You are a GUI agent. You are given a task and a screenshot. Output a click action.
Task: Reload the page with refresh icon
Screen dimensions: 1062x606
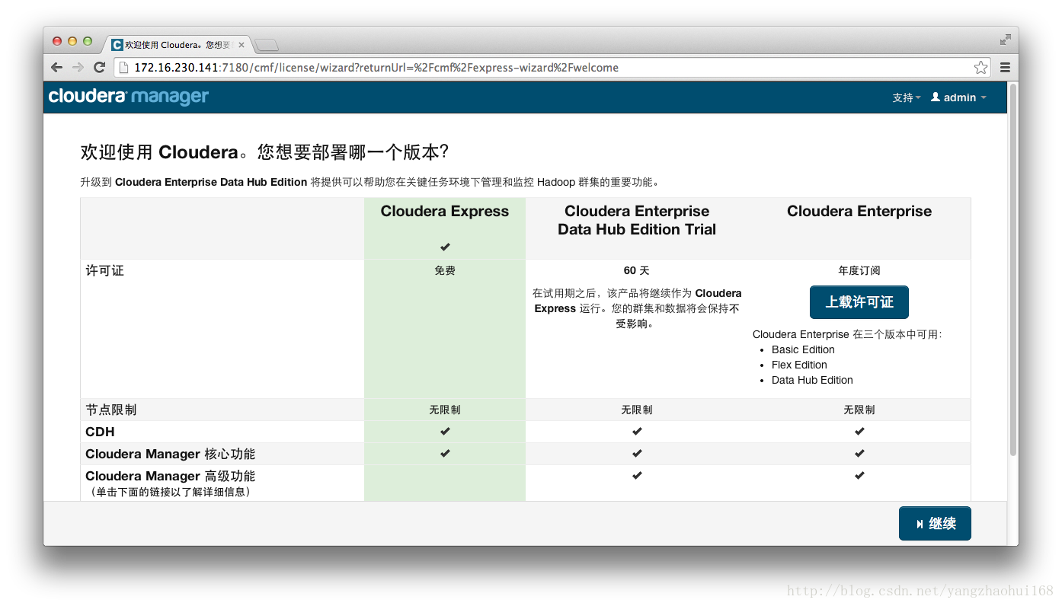(99, 67)
